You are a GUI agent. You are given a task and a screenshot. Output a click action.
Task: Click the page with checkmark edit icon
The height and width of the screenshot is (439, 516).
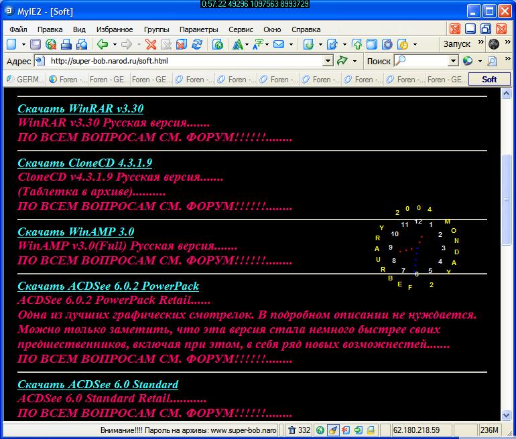(x=332, y=44)
